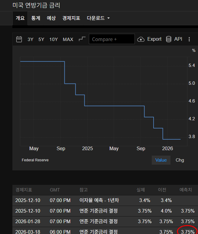This screenshot has width=198, height=234.
Task: Open the three-dot chart options menu
Action: pyautogui.click(x=189, y=39)
